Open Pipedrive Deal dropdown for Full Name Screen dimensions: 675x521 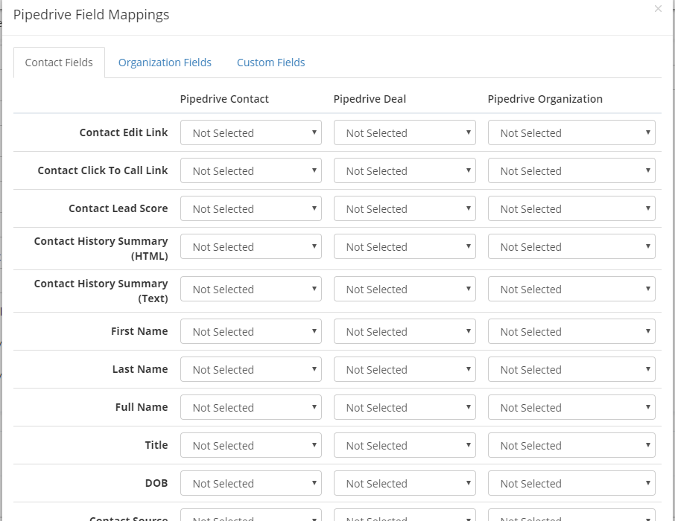tap(405, 407)
